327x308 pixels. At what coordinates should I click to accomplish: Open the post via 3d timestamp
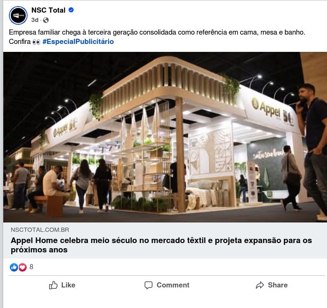click(x=35, y=20)
